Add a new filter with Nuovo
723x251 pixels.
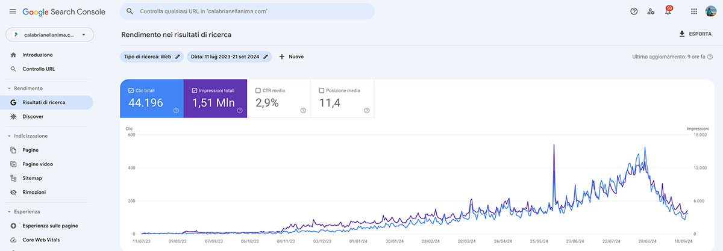(291, 57)
